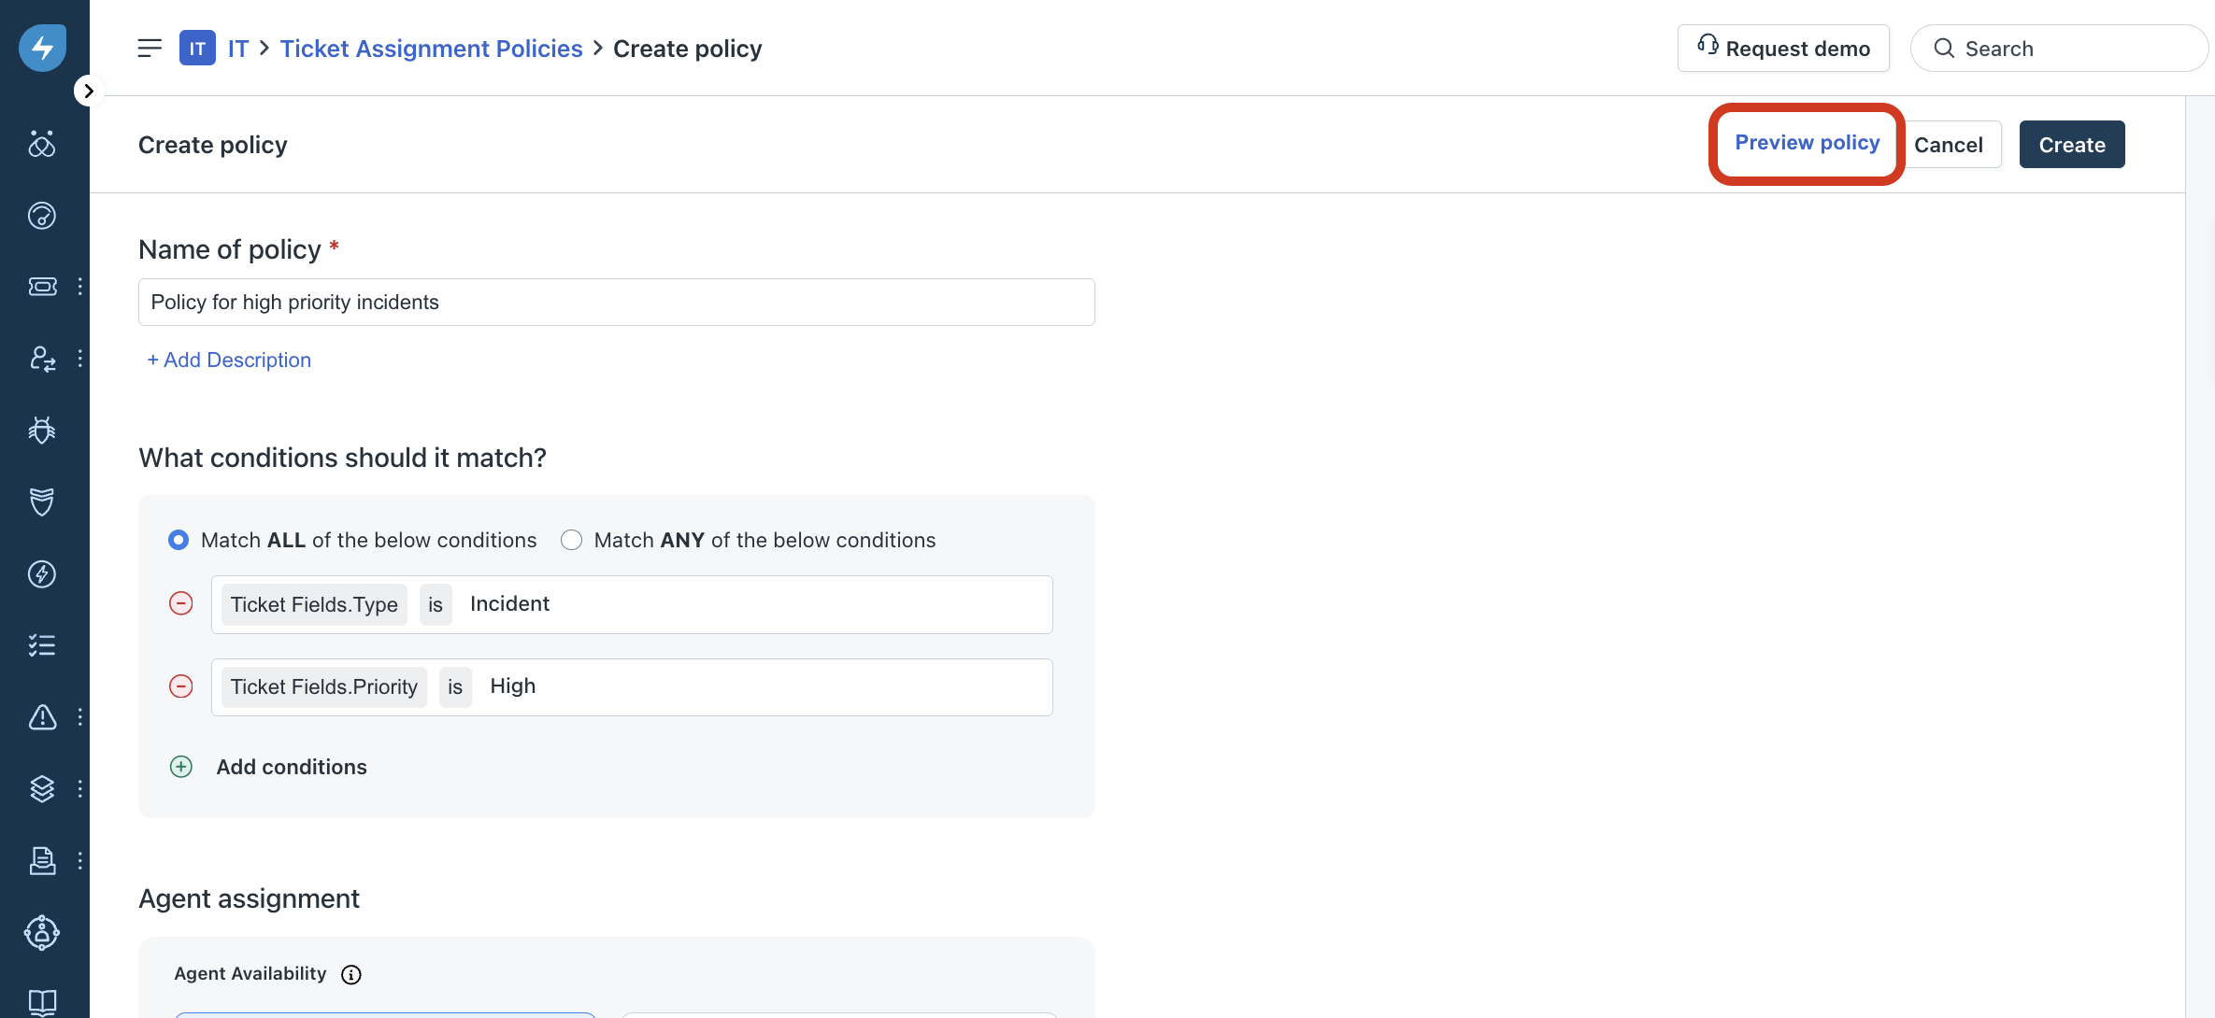The width and height of the screenshot is (2215, 1018).
Task: Remove the Ticket Fields.Type condition
Action: [181, 604]
